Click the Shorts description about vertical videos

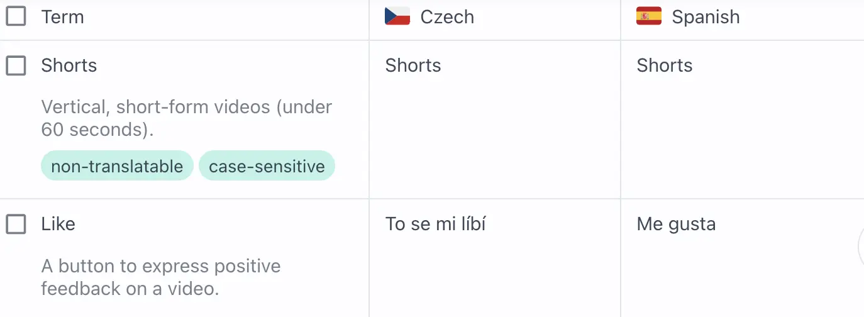tap(186, 118)
